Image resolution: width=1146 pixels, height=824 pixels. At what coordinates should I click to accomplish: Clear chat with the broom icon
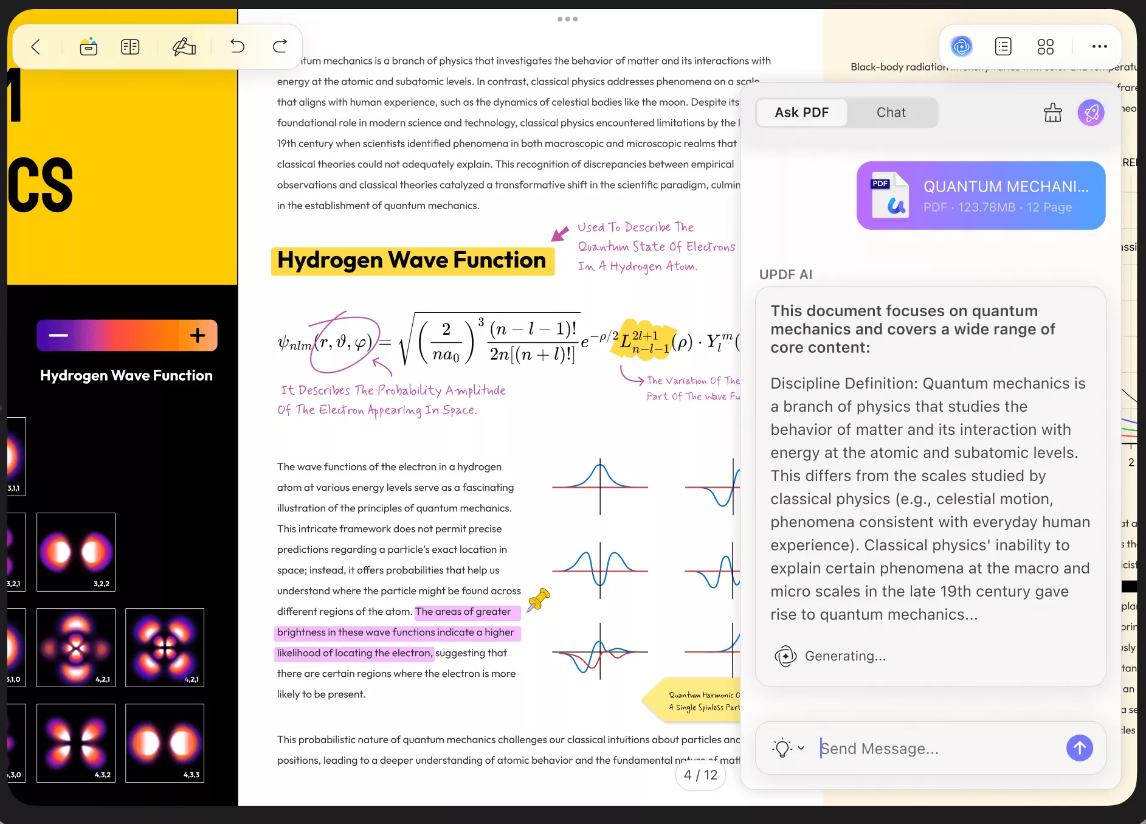(x=1052, y=113)
